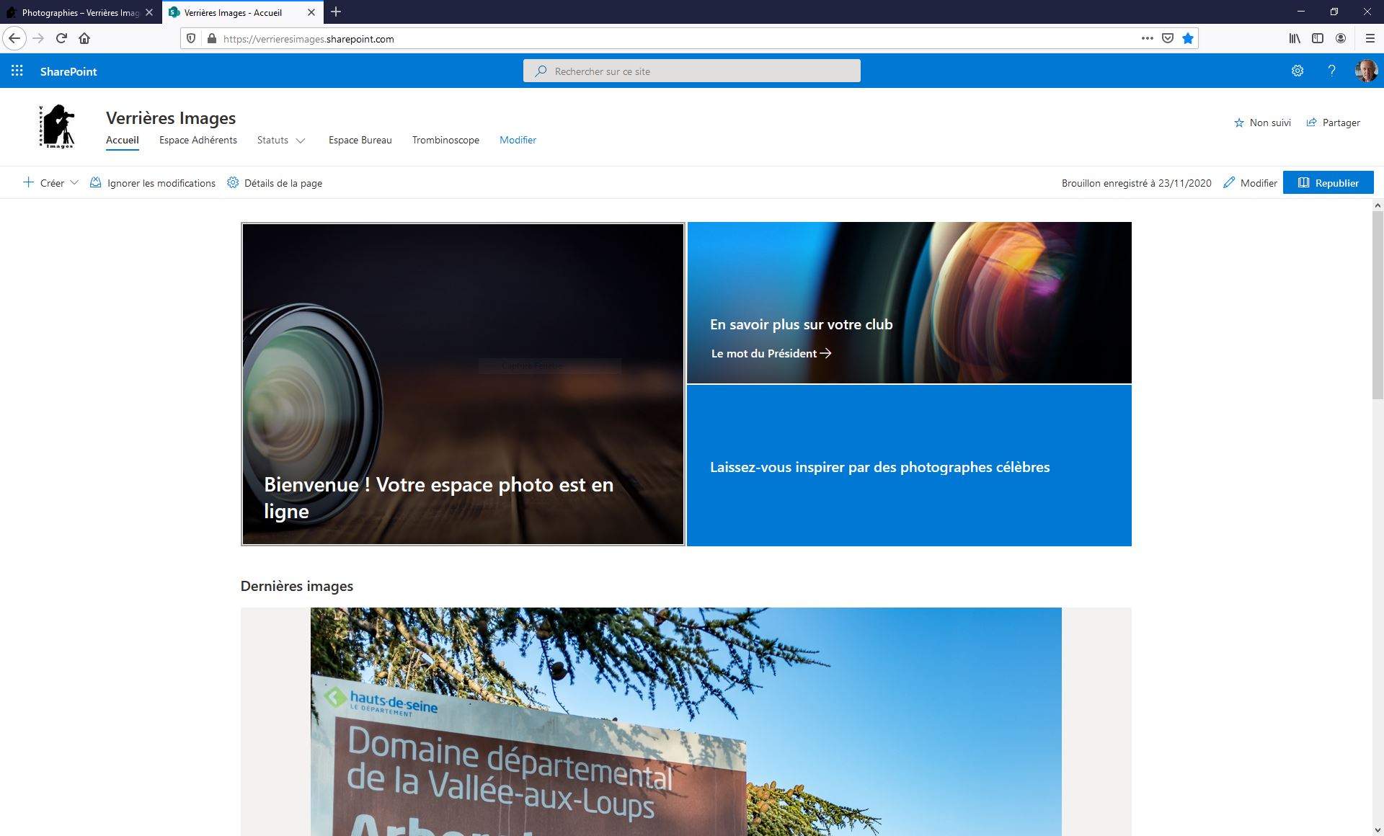Open the tracking protection shield icon
1384x836 pixels.
[x=191, y=38]
